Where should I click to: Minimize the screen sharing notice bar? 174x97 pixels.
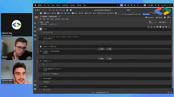[x=119, y=14]
